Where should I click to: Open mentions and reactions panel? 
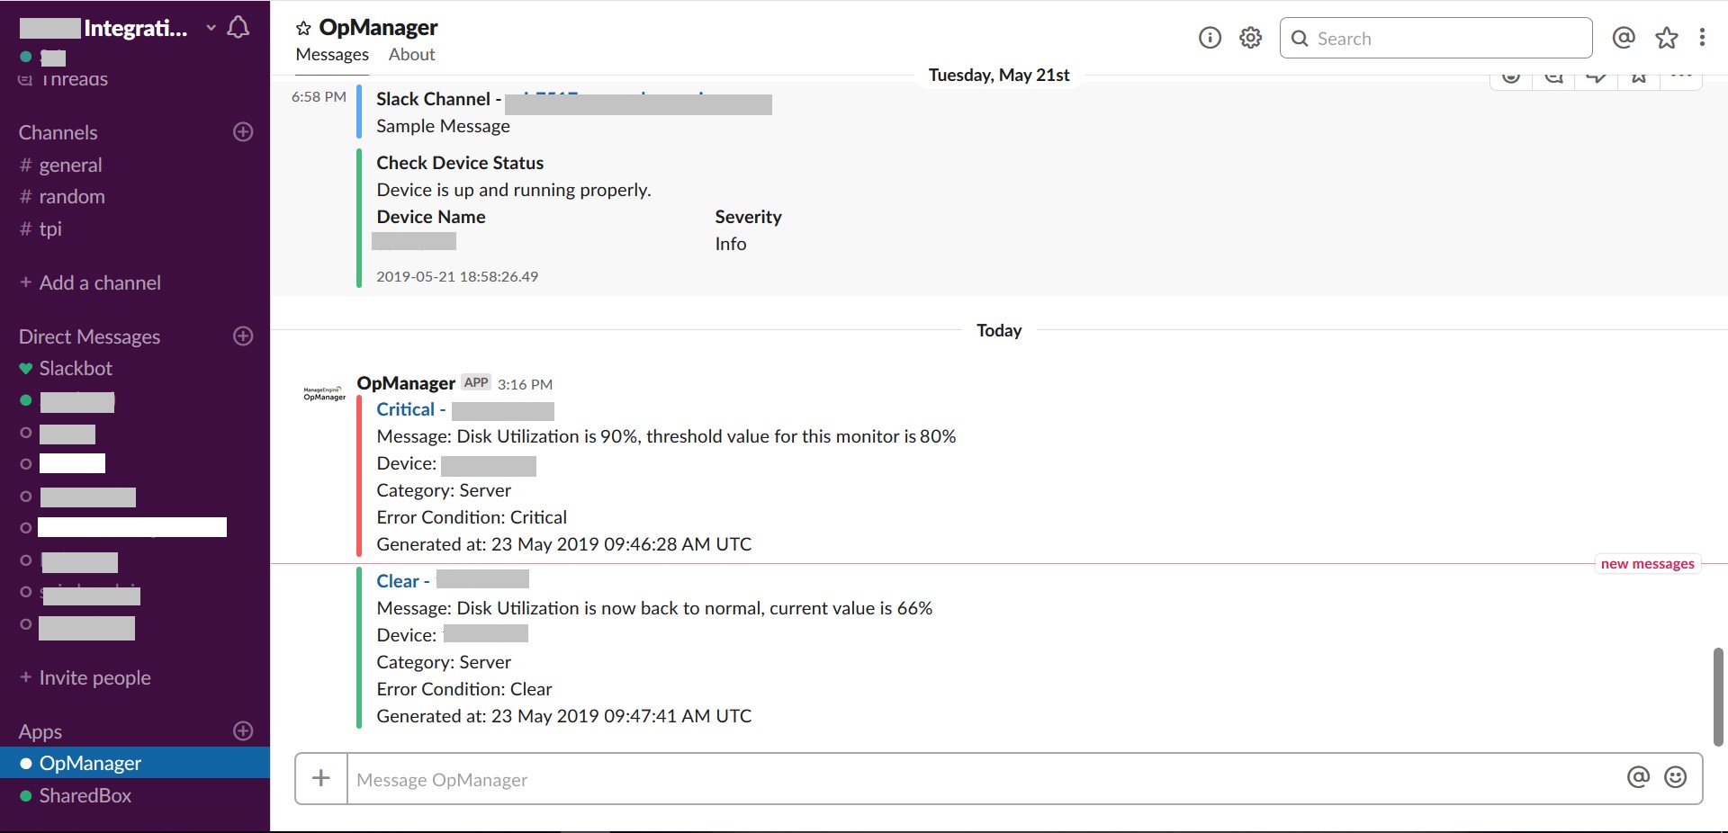pos(1623,38)
